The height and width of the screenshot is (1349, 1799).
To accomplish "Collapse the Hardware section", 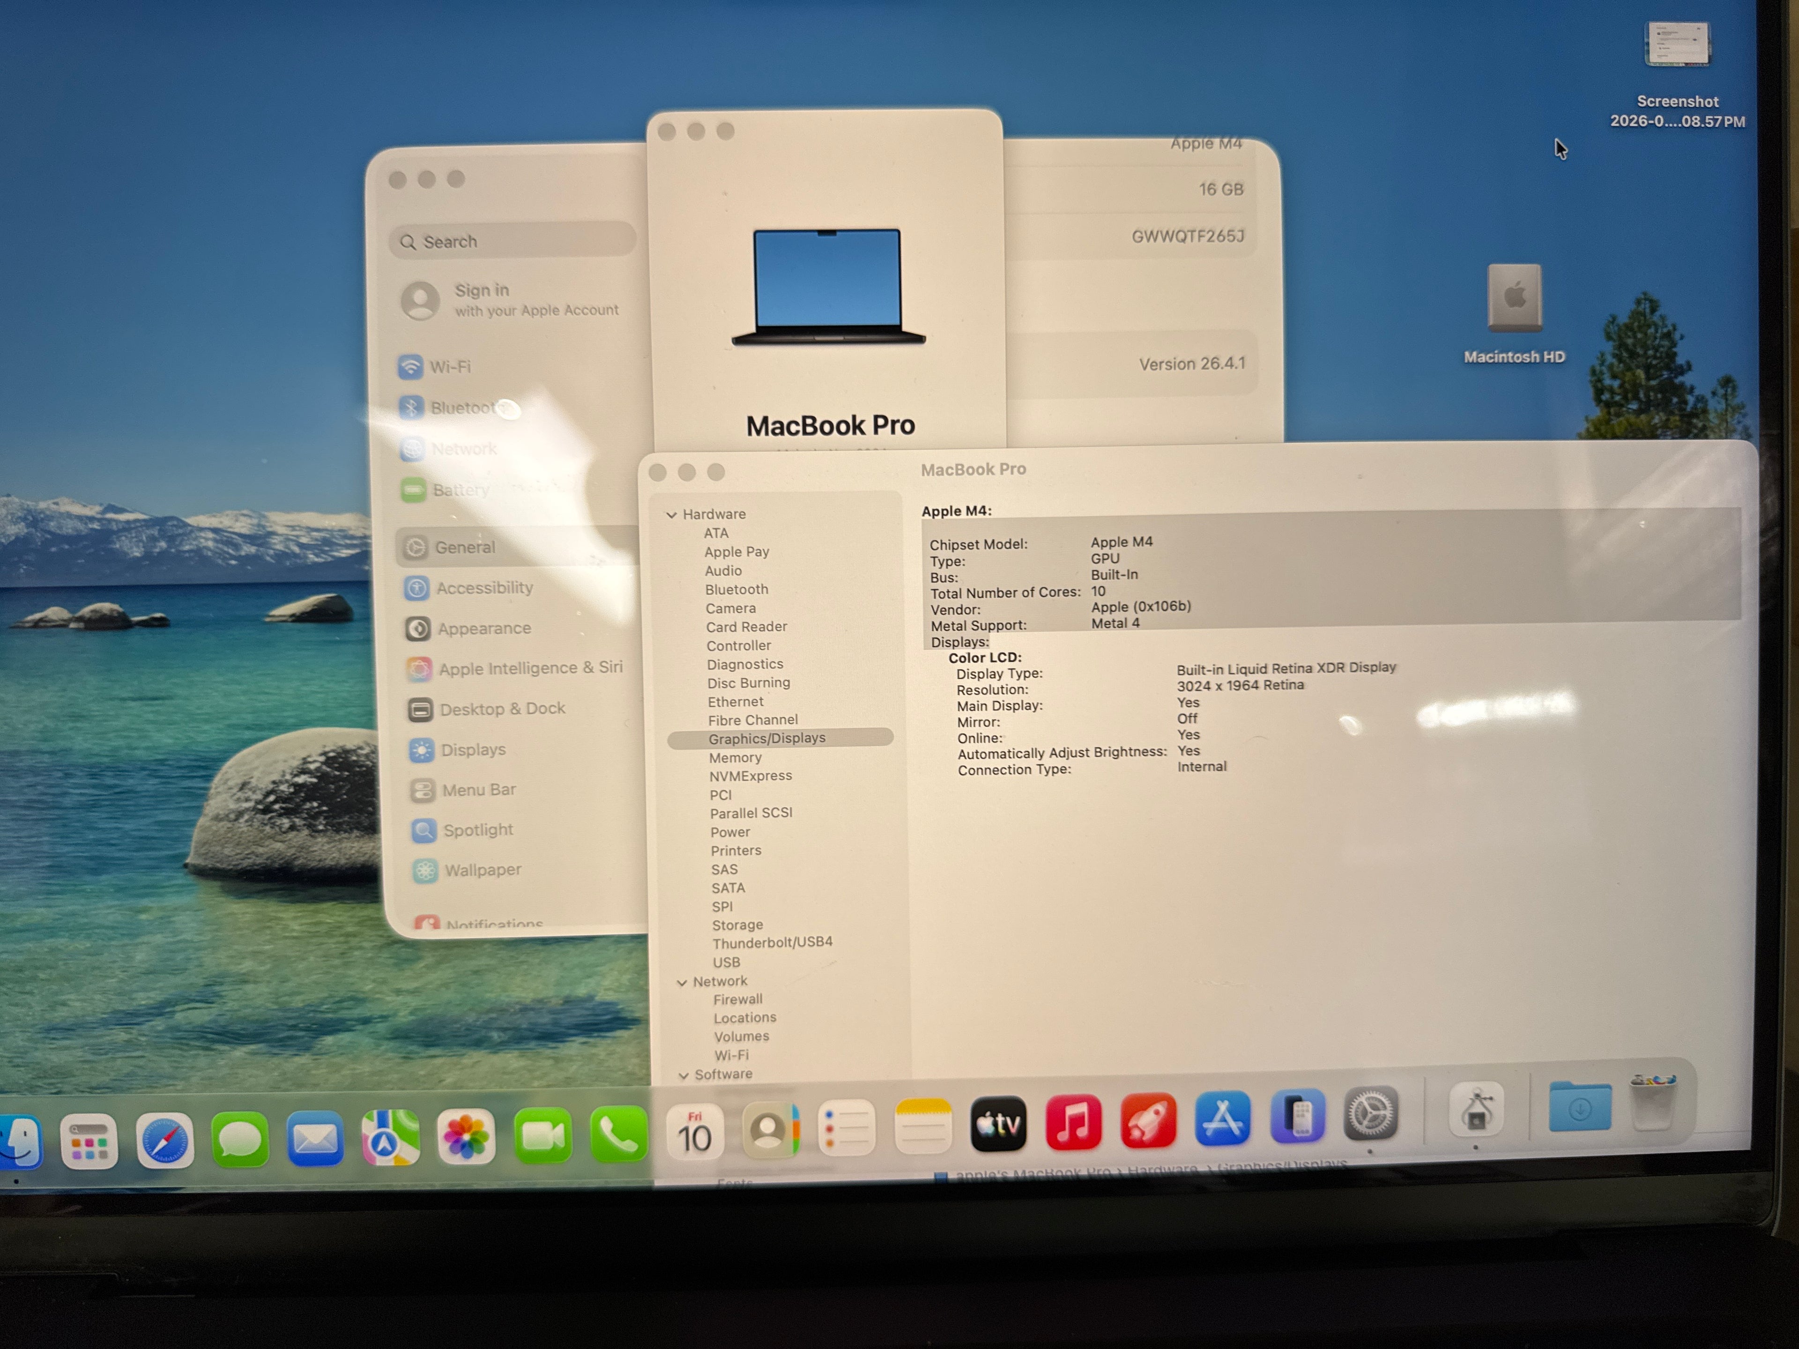I will click(672, 515).
